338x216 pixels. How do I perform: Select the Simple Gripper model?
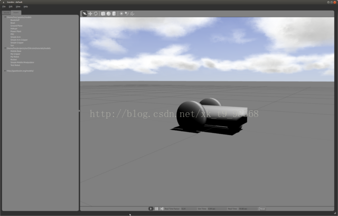pyautogui.click(x=17, y=42)
